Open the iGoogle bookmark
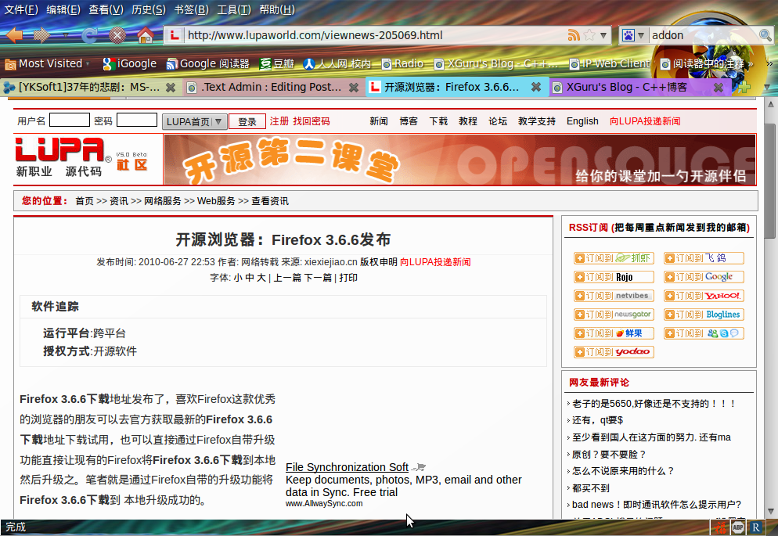The image size is (778, 536). 129,63
